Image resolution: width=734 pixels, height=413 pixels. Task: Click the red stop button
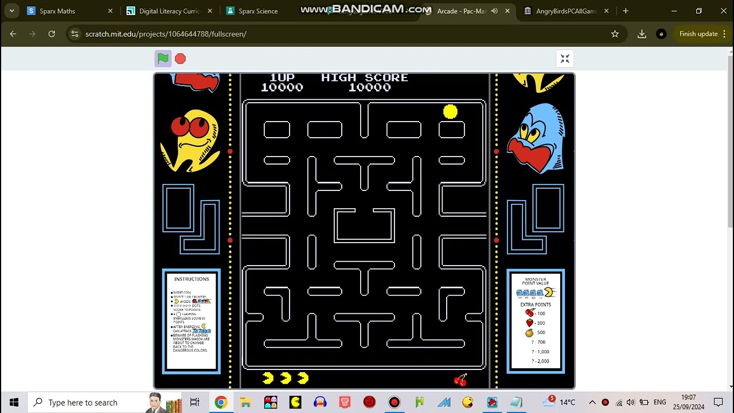[x=180, y=59]
